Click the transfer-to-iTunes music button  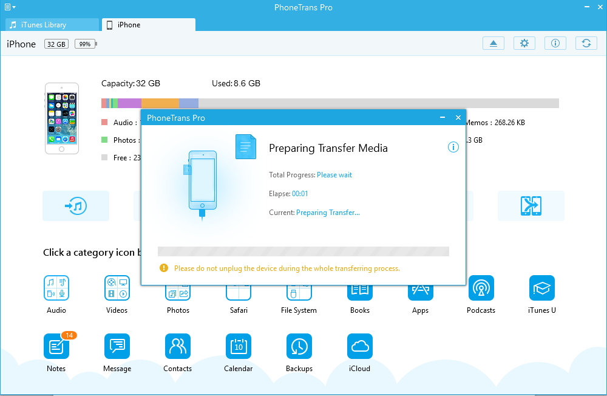coord(76,206)
